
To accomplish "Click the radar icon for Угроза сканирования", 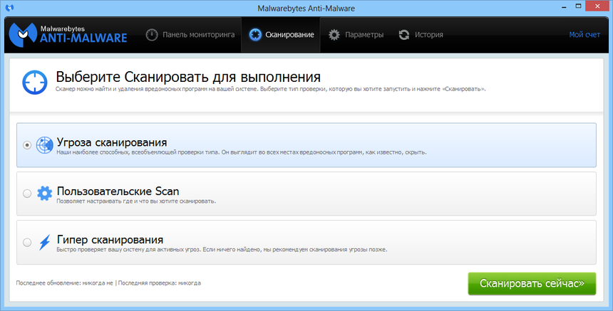I will pyautogui.click(x=45, y=145).
